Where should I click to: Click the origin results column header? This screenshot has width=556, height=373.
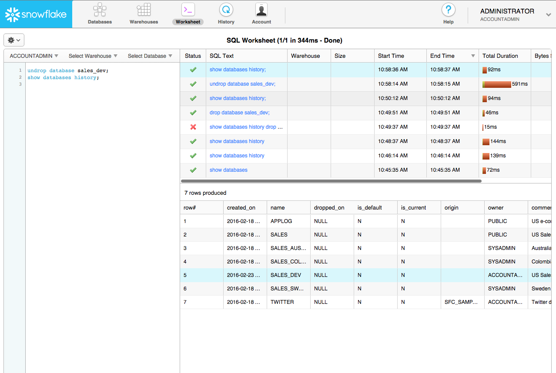coord(462,207)
